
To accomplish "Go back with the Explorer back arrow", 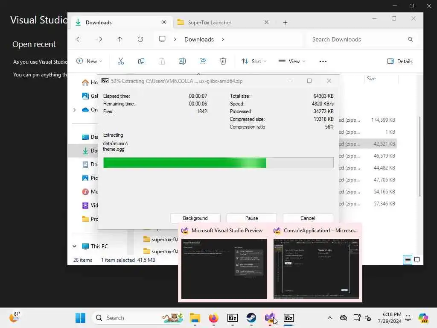I will point(79,39).
